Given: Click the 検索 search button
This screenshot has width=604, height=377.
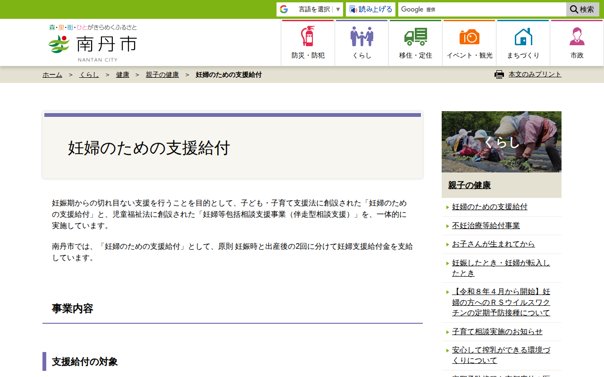Looking at the screenshot, I should [x=583, y=9].
